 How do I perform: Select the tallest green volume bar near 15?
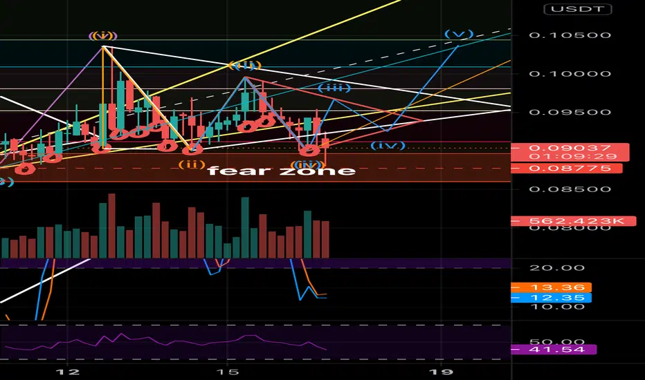(x=245, y=227)
